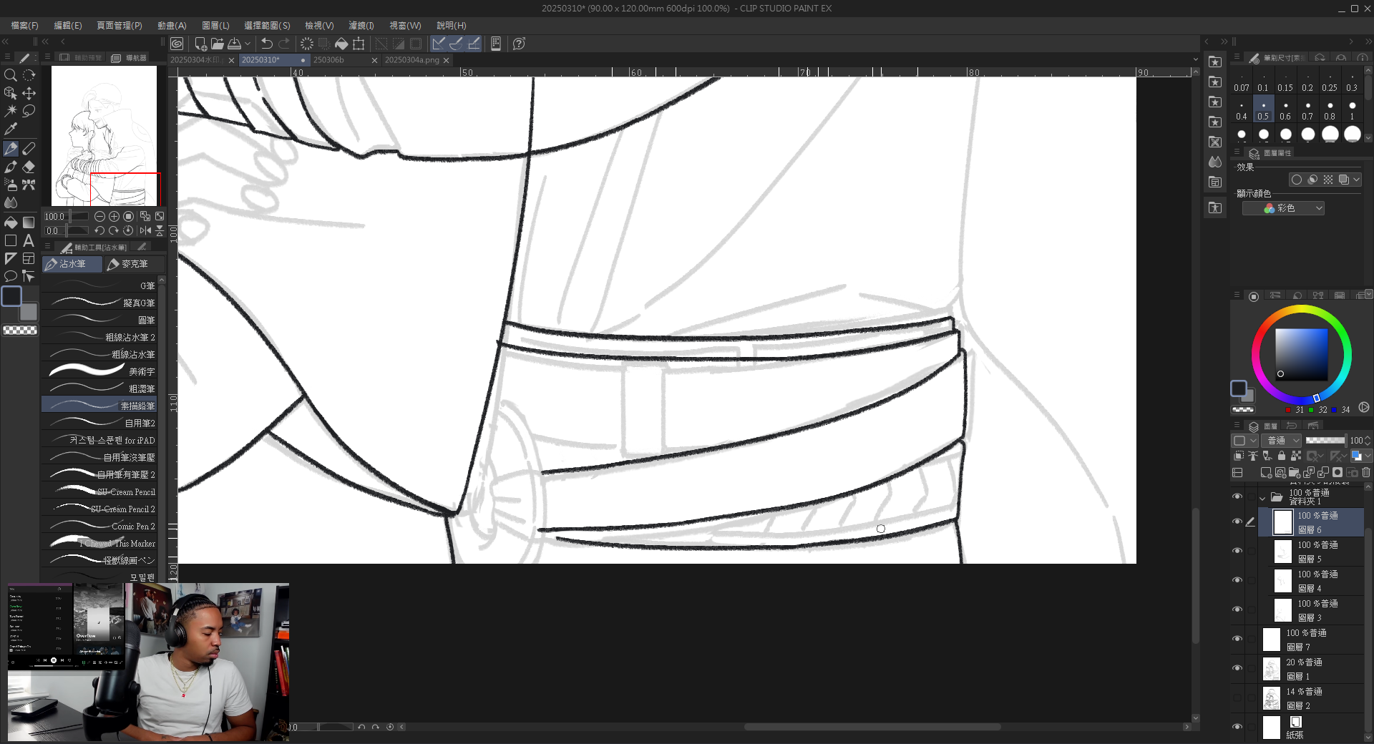
Task: Open blending mode 普通 dropdown
Action: [1281, 441]
